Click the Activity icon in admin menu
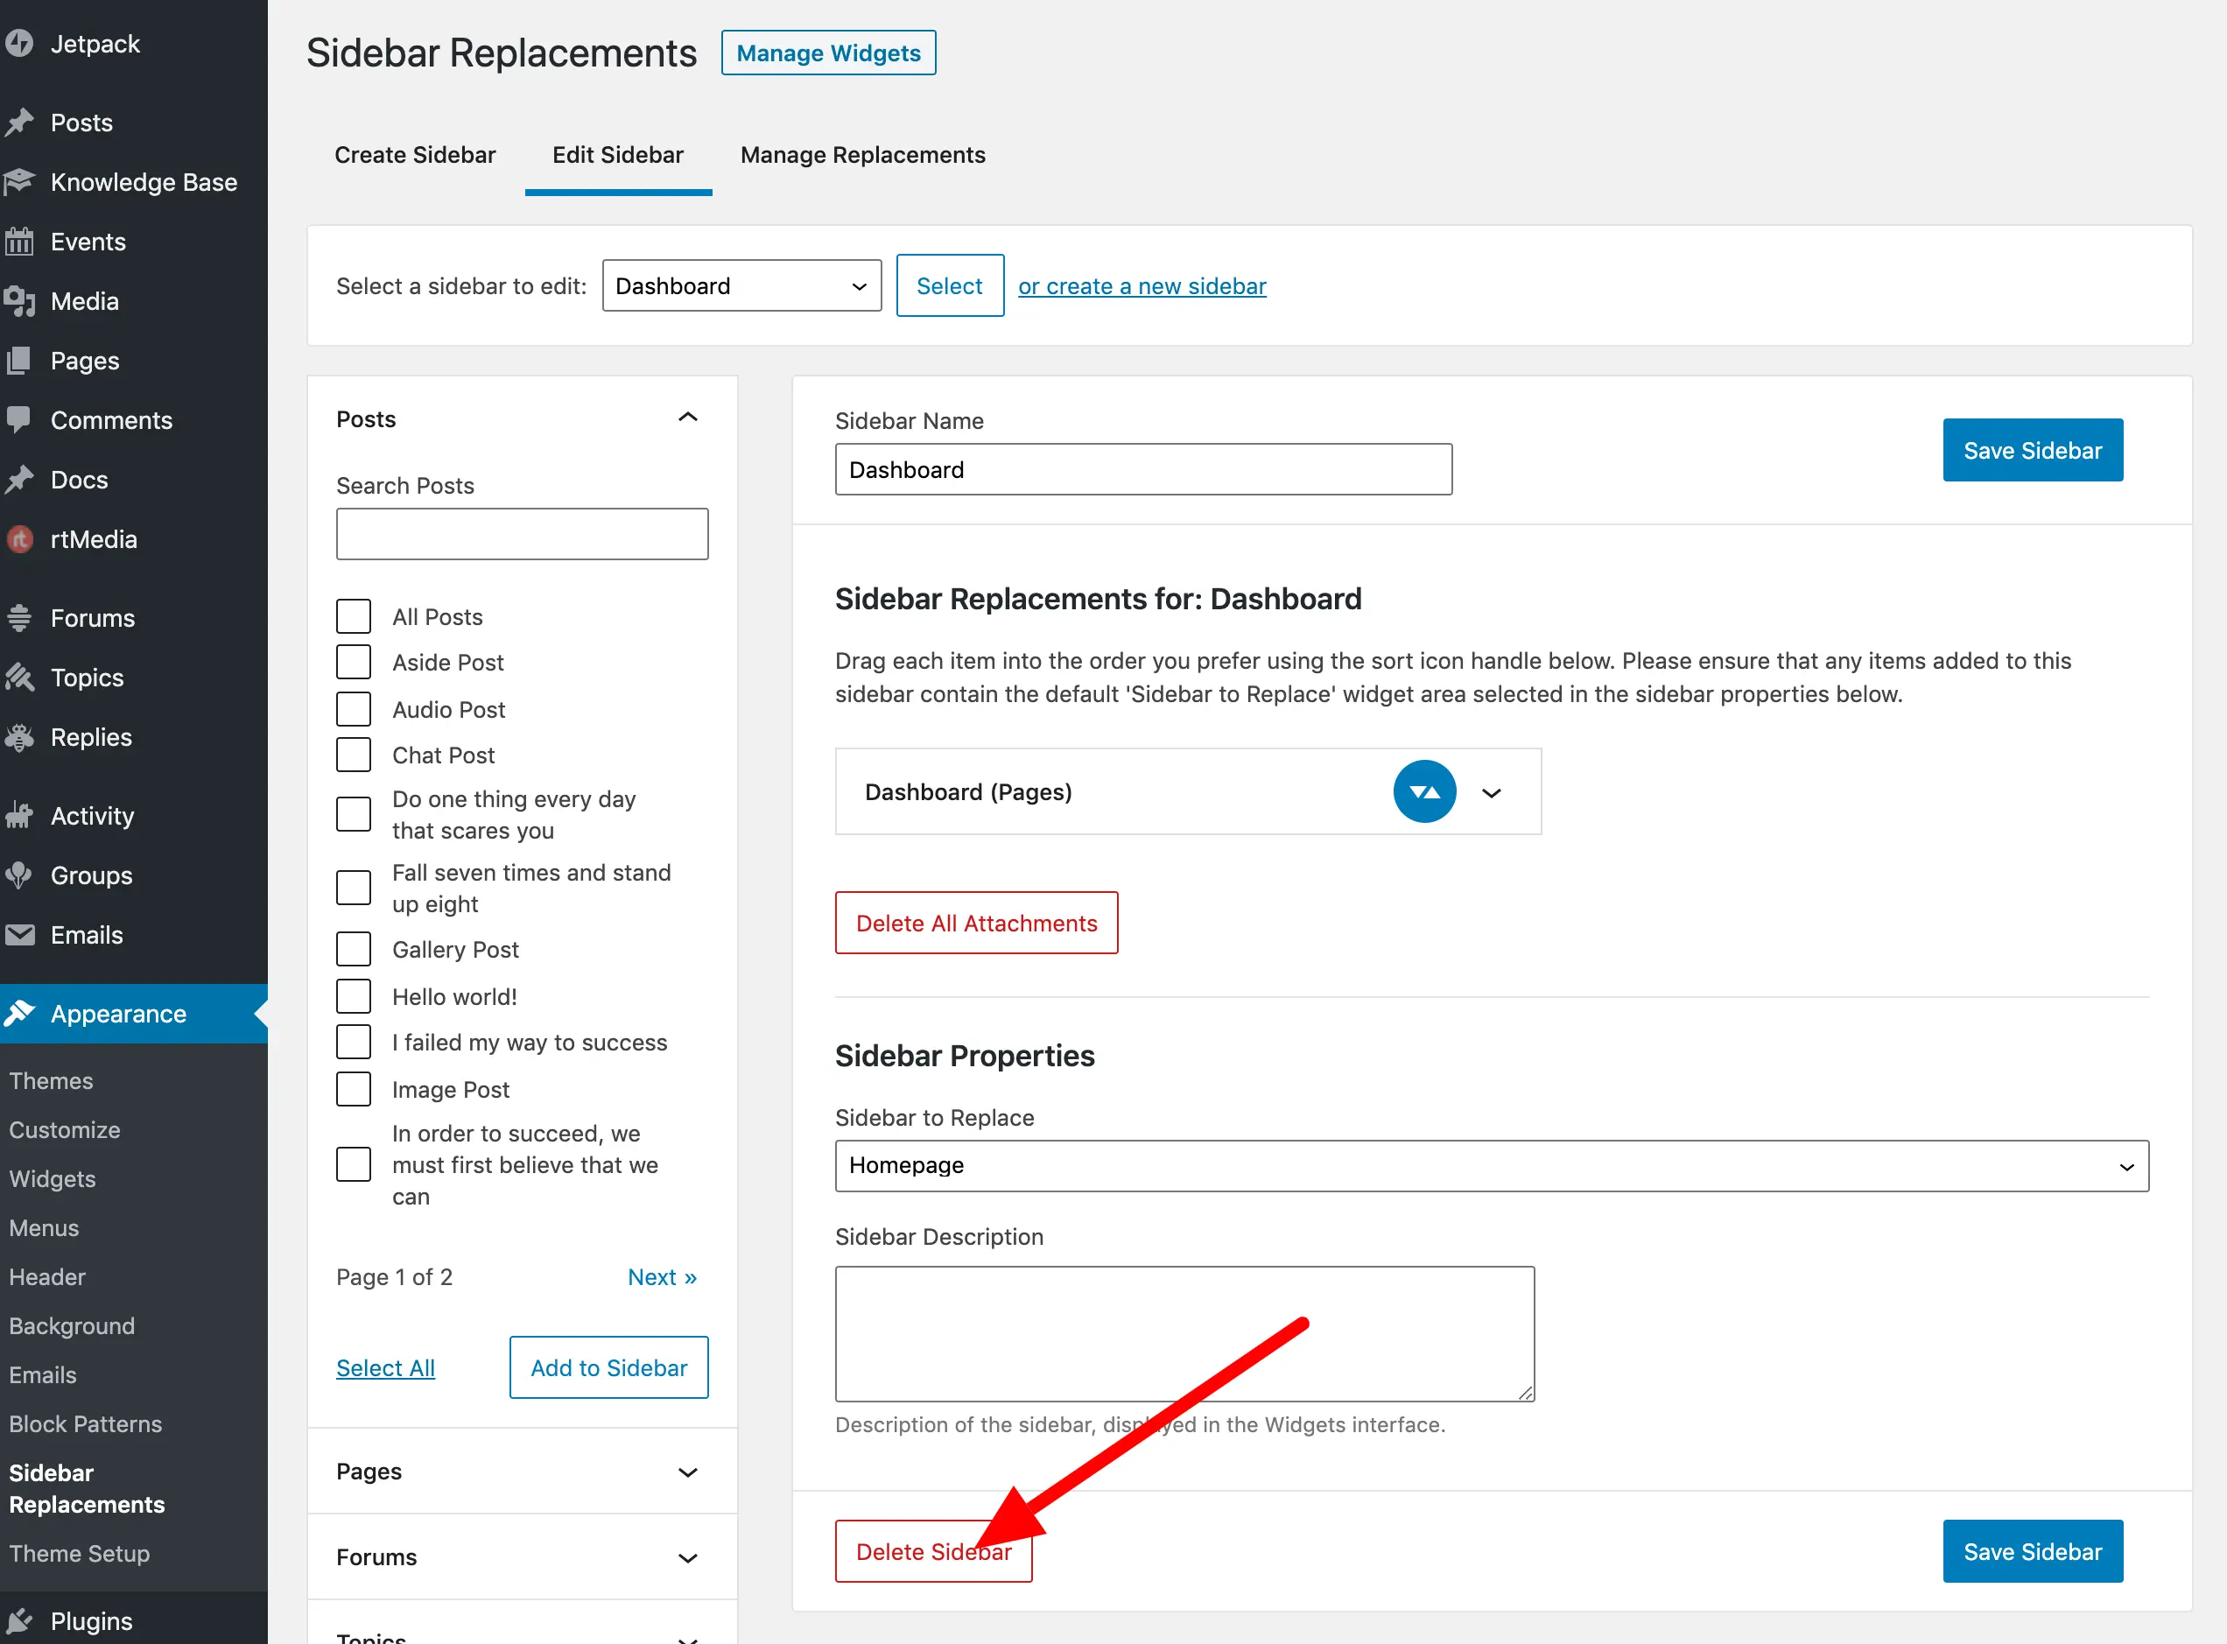The image size is (2227, 1644). pyautogui.click(x=19, y=816)
